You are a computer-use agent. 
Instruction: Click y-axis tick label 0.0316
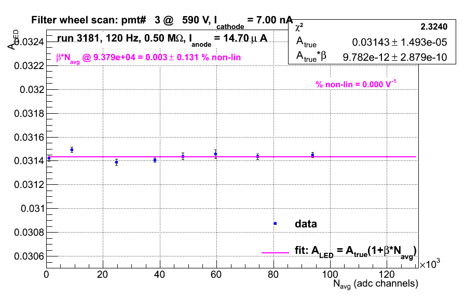[29, 138]
